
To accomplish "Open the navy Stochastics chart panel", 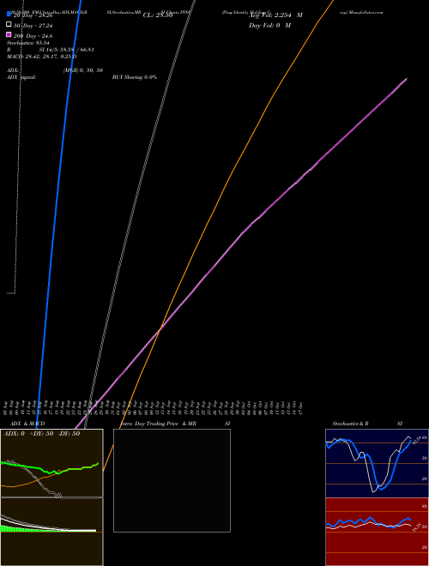I will pyautogui.click(x=377, y=463).
